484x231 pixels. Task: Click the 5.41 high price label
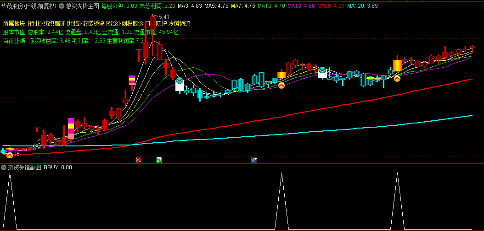click(164, 16)
